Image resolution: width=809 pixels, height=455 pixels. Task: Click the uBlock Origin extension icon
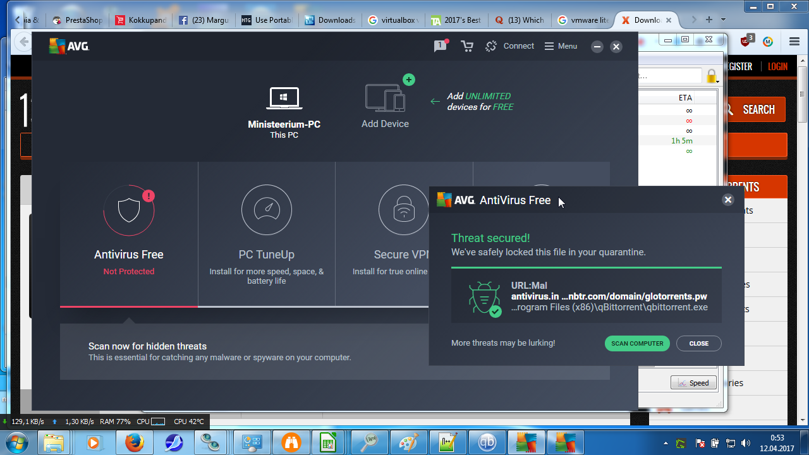[x=746, y=41]
